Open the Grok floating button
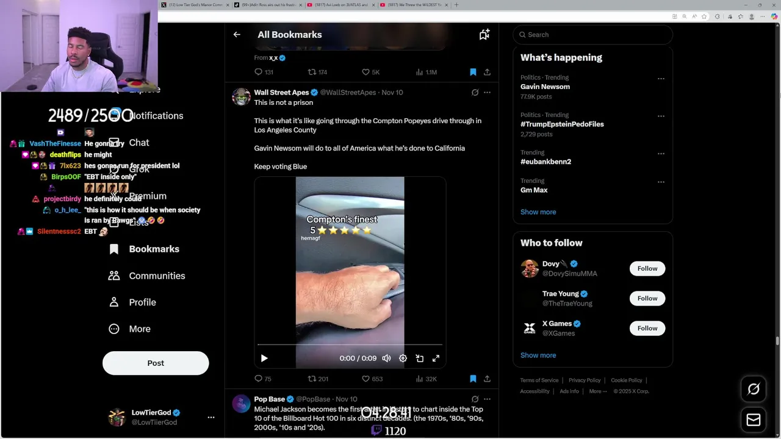781x439 pixels. (x=754, y=389)
